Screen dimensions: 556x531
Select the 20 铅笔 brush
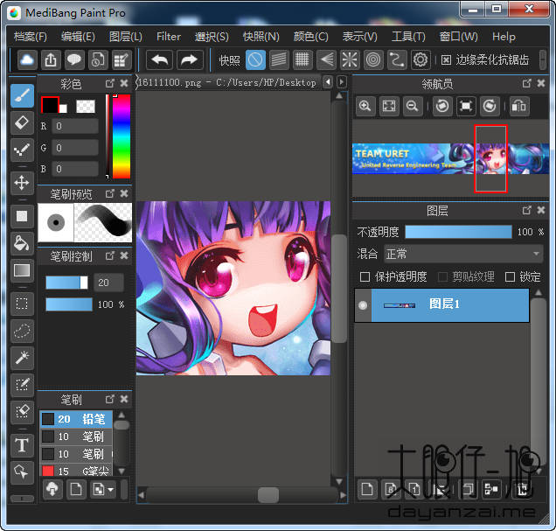point(77,419)
